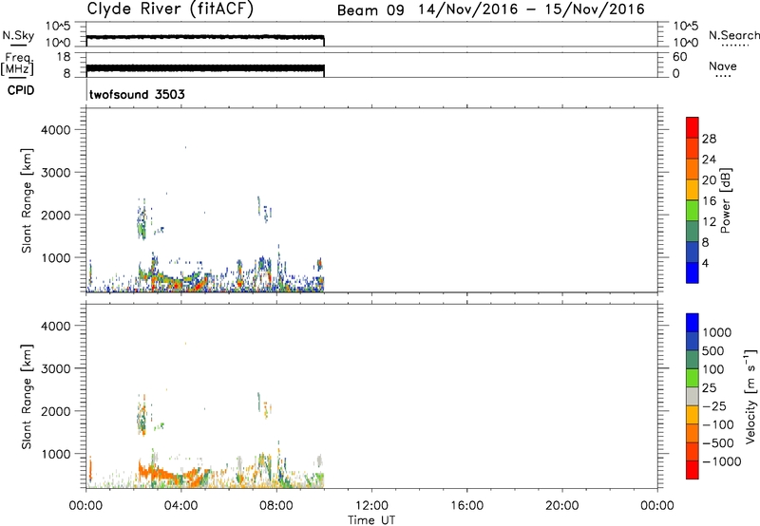
Task: Click the 'twofsound 3503' CPID entry
Action: (x=137, y=94)
